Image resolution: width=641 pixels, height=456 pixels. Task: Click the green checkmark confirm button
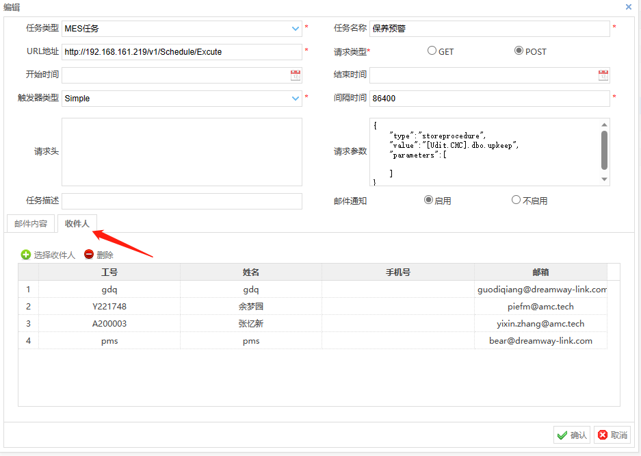[x=572, y=435]
